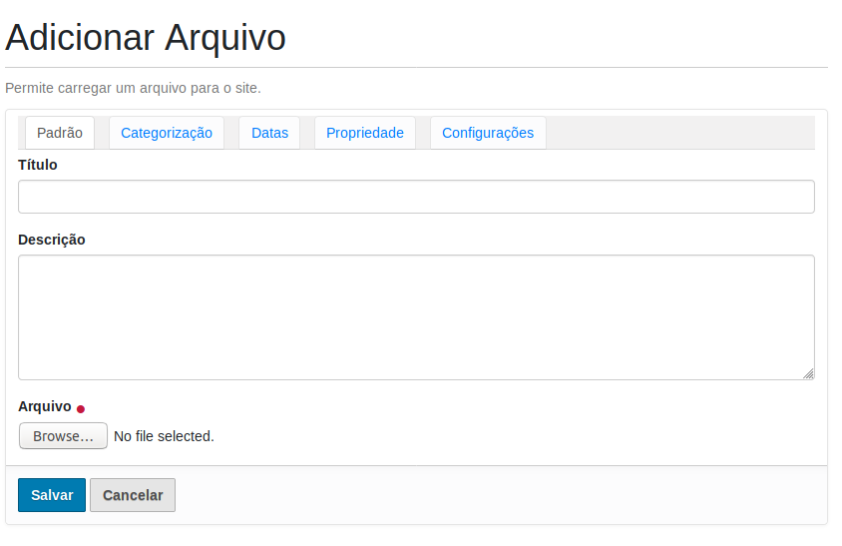Click the Título field label
This screenshot has height=546, width=842.
pos(38,165)
